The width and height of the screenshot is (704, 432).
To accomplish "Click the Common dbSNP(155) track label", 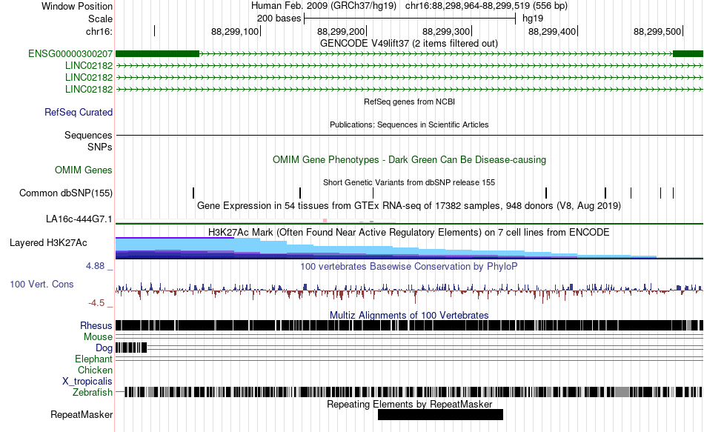I will click(x=66, y=193).
